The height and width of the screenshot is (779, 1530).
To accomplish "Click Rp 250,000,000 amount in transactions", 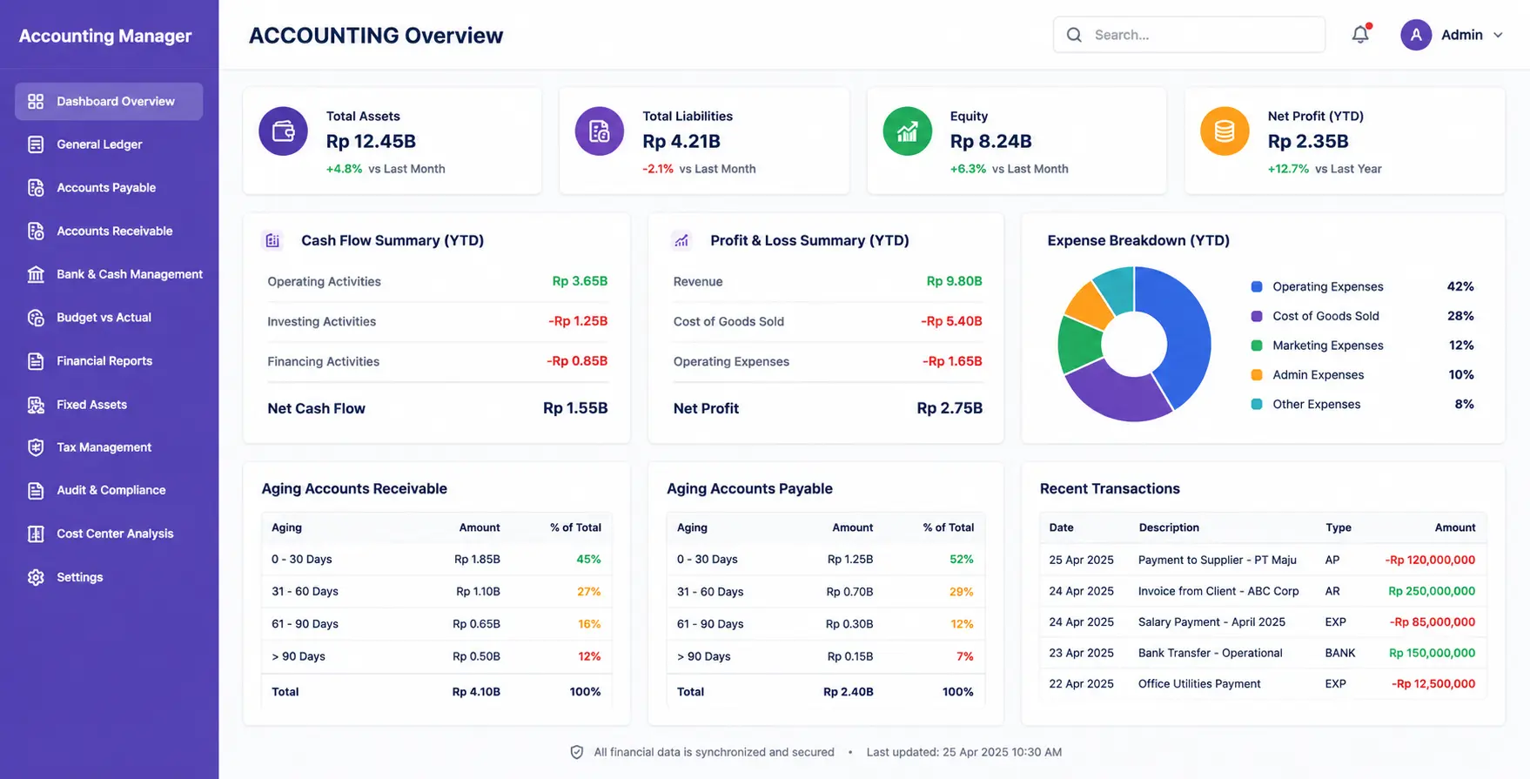I will click(1432, 591).
